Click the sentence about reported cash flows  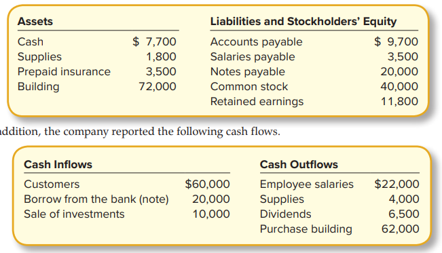tap(140, 132)
